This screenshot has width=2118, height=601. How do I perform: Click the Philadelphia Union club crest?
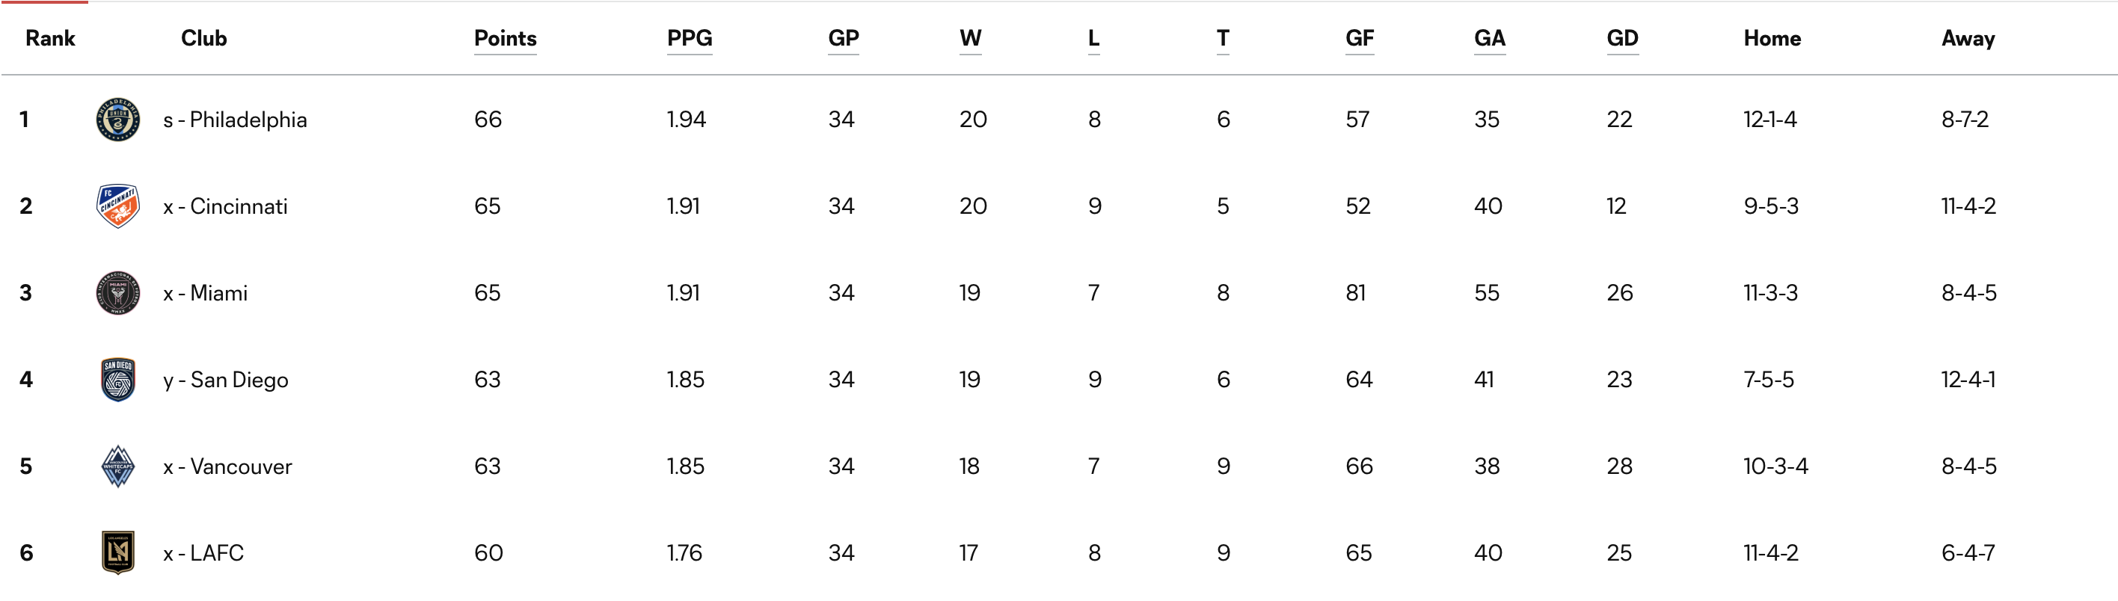tap(117, 120)
